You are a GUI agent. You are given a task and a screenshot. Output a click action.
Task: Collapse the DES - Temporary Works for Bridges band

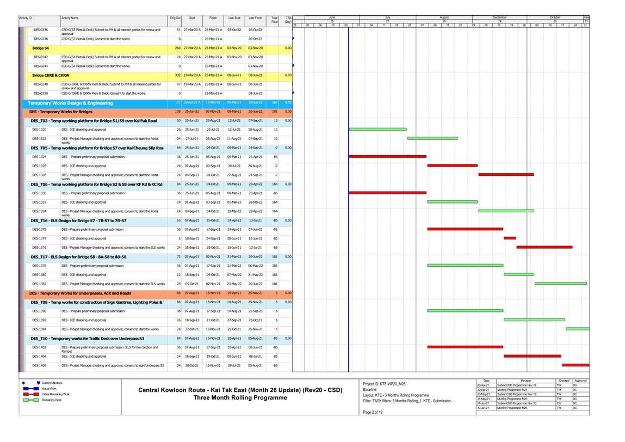point(60,112)
